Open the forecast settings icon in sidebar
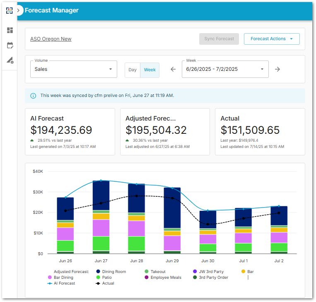This screenshot has width=316, height=302. pos(10,60)
